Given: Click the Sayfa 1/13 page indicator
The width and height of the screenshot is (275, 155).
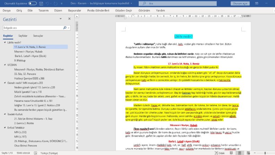Looking at the screenshot, I should pos(7,153).
